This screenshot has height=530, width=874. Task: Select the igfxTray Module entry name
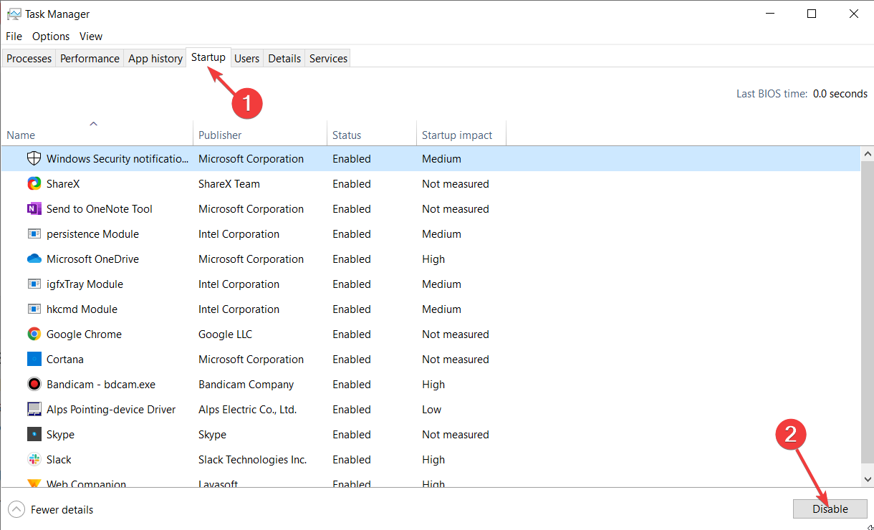point(85,284)
